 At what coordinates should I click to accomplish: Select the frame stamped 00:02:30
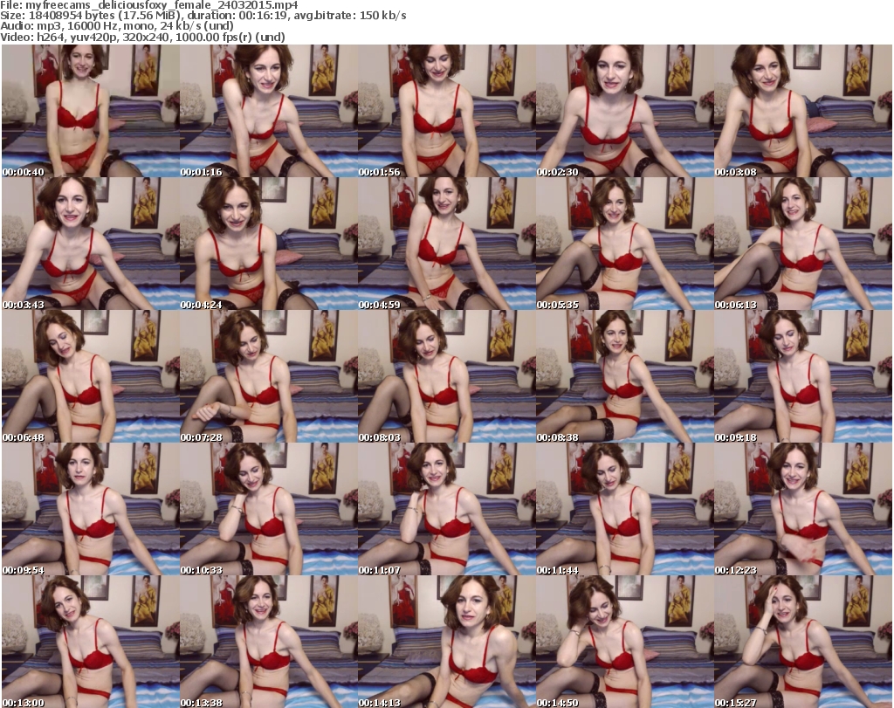(625, 111)
